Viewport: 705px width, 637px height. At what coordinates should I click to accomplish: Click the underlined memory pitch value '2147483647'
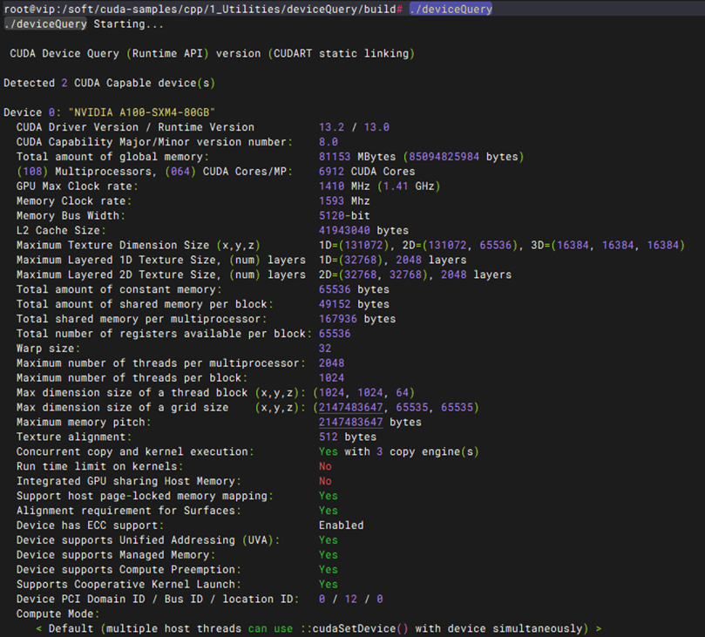pos(350,422)
